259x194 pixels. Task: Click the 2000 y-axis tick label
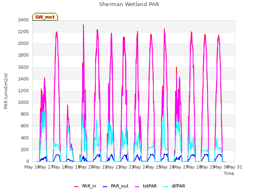(x=23, y=44)
